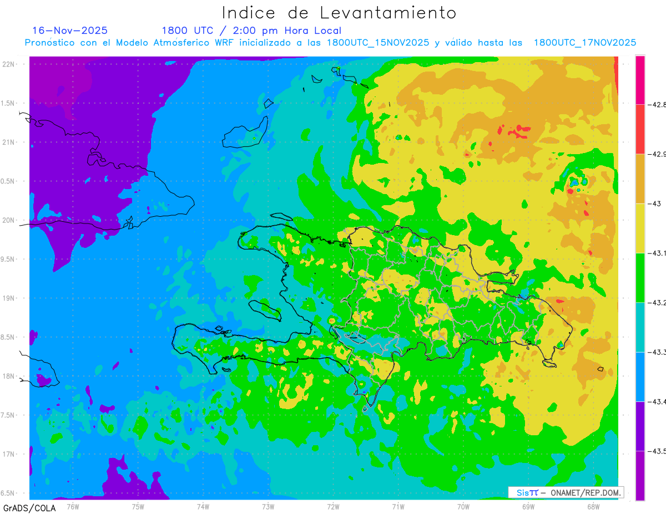Click the legend value '-43.3'
Image resolution: width=666 pixels, height=514 pixels.
(658, 352)
